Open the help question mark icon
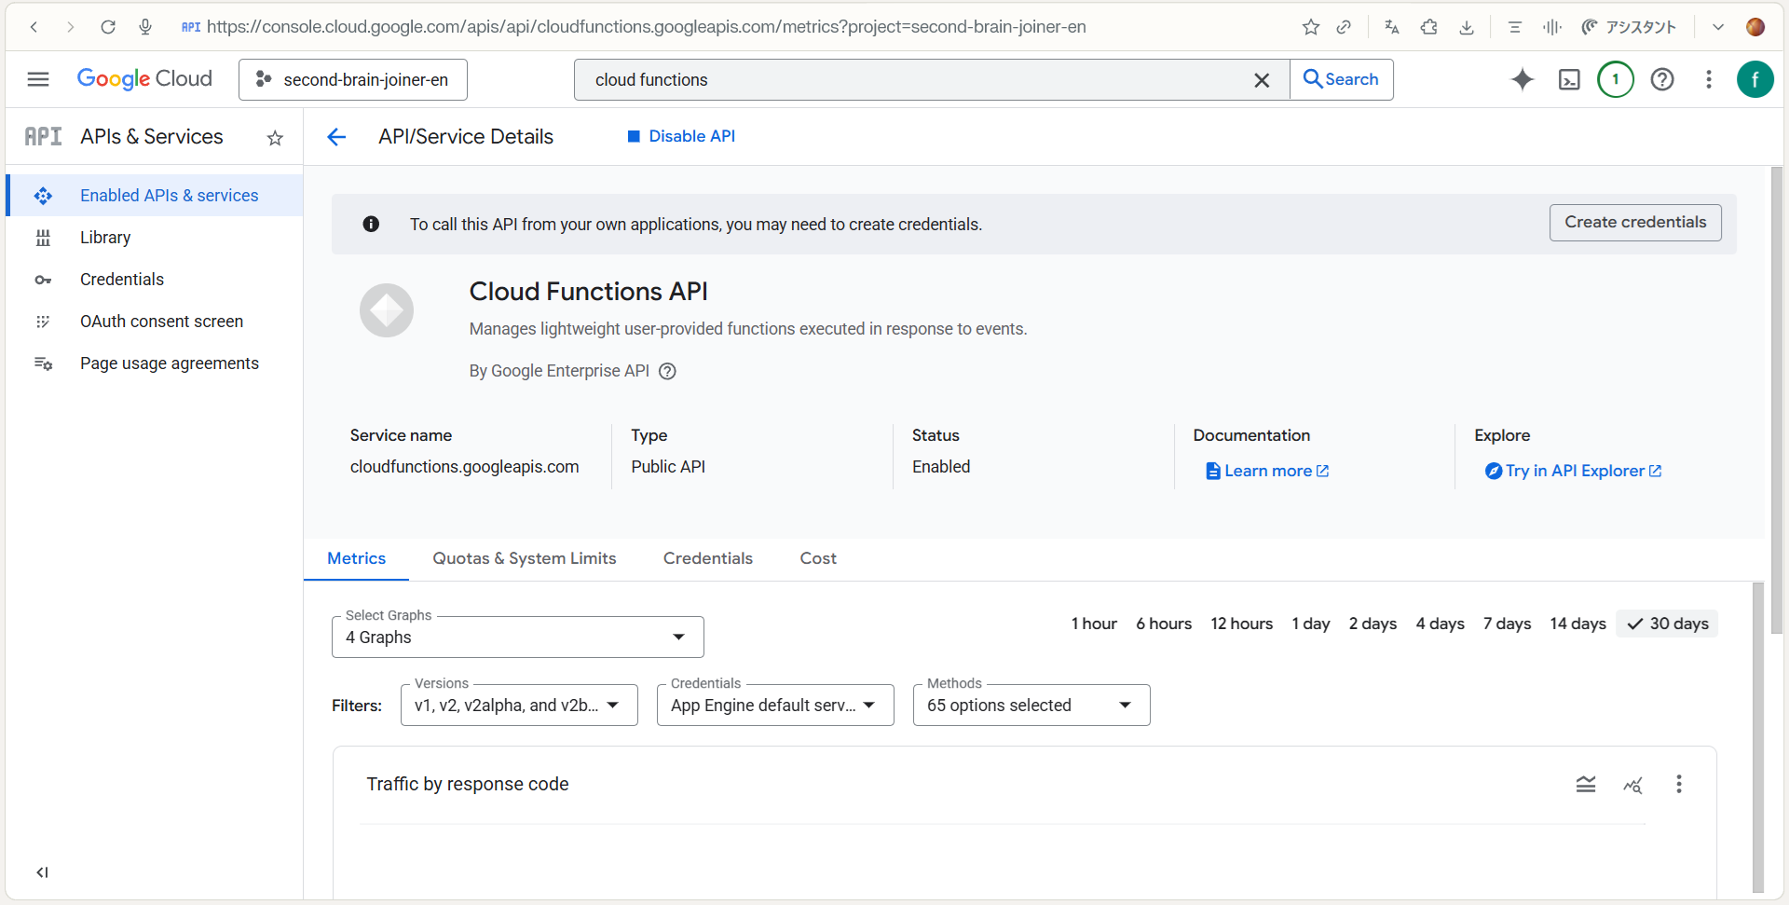 click(1661, 80)
